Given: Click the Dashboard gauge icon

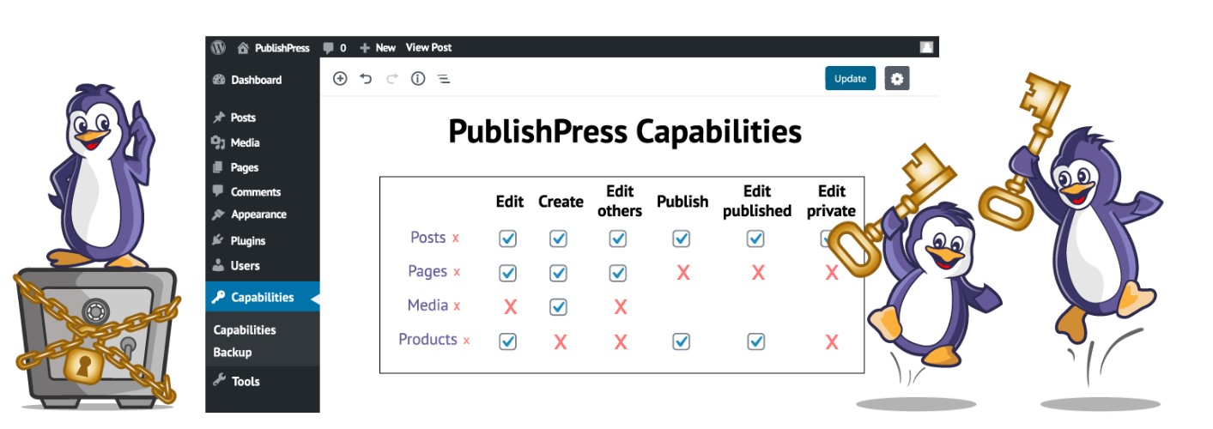Looking at the screenshot, I should (218, 80).
